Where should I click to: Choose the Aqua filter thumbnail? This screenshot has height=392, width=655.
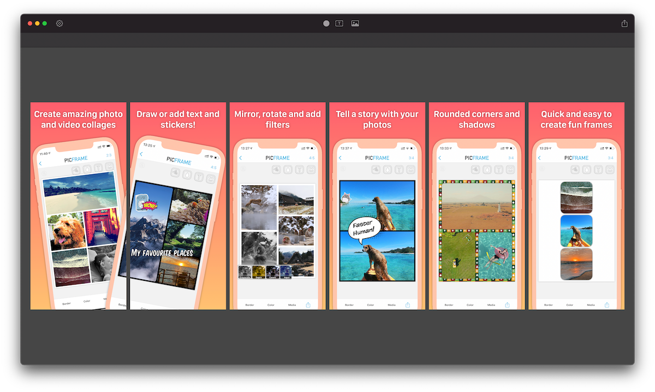(x=287, y=272)
